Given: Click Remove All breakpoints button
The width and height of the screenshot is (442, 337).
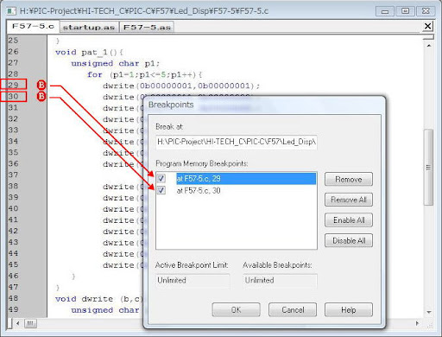Looking at the screenshot, I should tap(349, 200).
